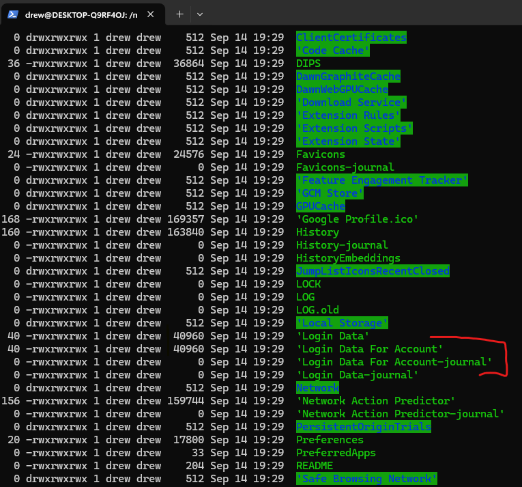Click the LOG.old file name
522x487 pixels.
pos(317,310)
